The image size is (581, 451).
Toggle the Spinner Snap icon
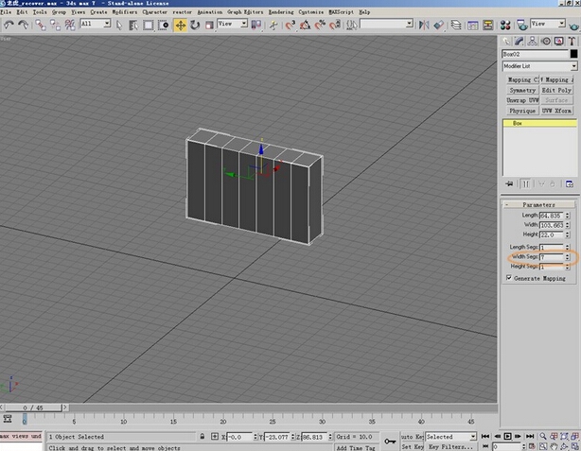coord(335,25)
